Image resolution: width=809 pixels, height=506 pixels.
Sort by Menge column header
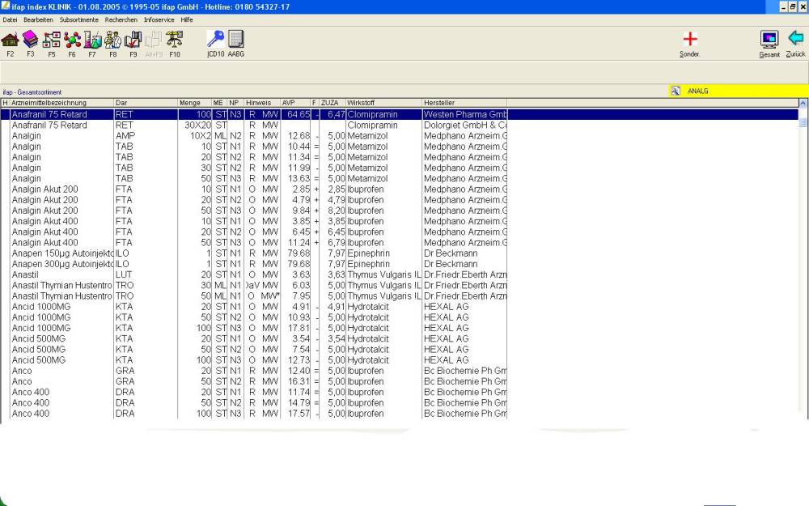[194, 103]
